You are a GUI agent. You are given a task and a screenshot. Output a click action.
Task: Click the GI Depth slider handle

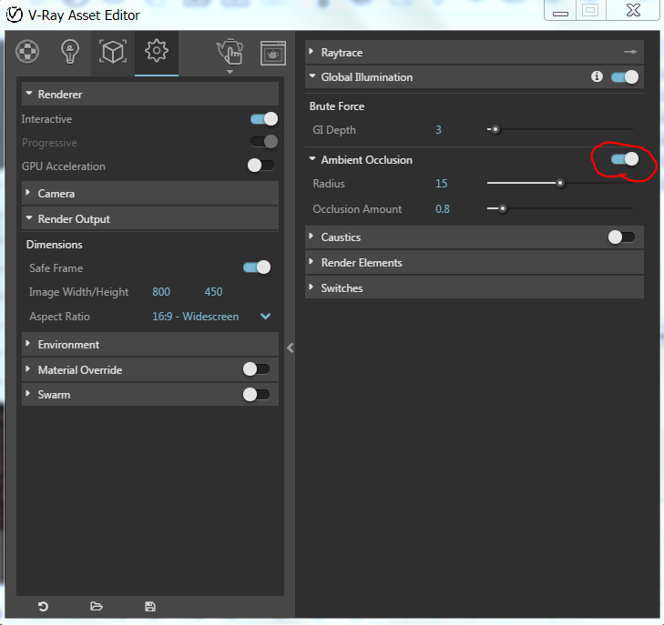tap(495, 129)
